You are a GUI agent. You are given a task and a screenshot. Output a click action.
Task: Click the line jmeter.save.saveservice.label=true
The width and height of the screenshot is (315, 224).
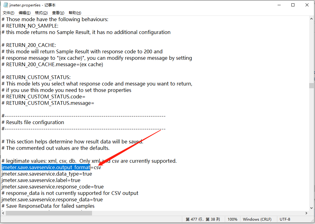tap(41, 180)
